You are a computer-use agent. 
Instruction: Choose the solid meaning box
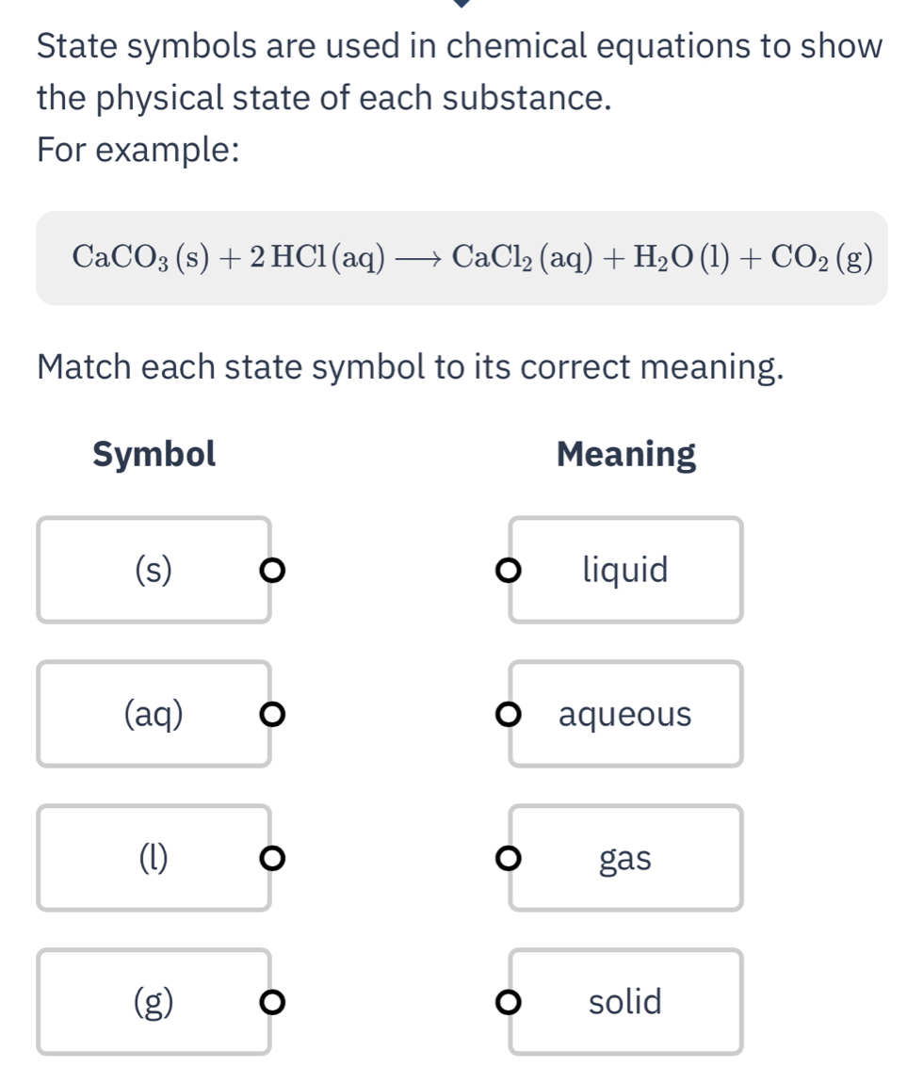coord(624,1001)
